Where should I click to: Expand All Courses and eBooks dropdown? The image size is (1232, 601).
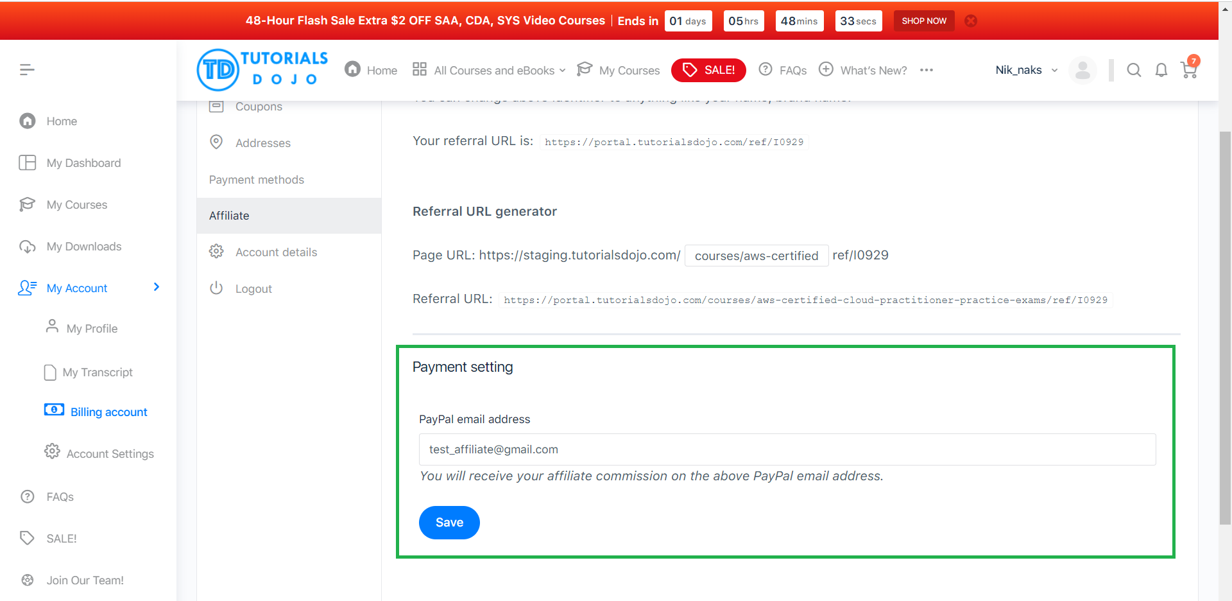click(490, 70)
